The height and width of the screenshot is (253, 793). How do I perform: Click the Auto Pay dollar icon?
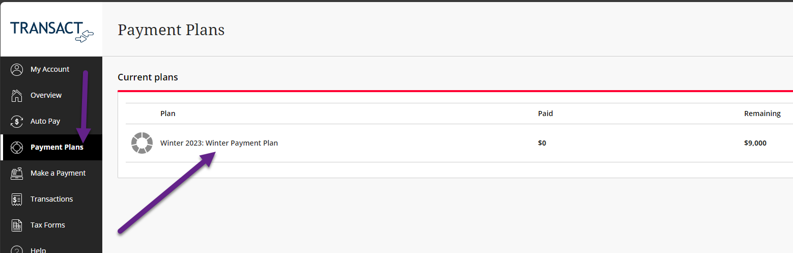click(17, 122)
